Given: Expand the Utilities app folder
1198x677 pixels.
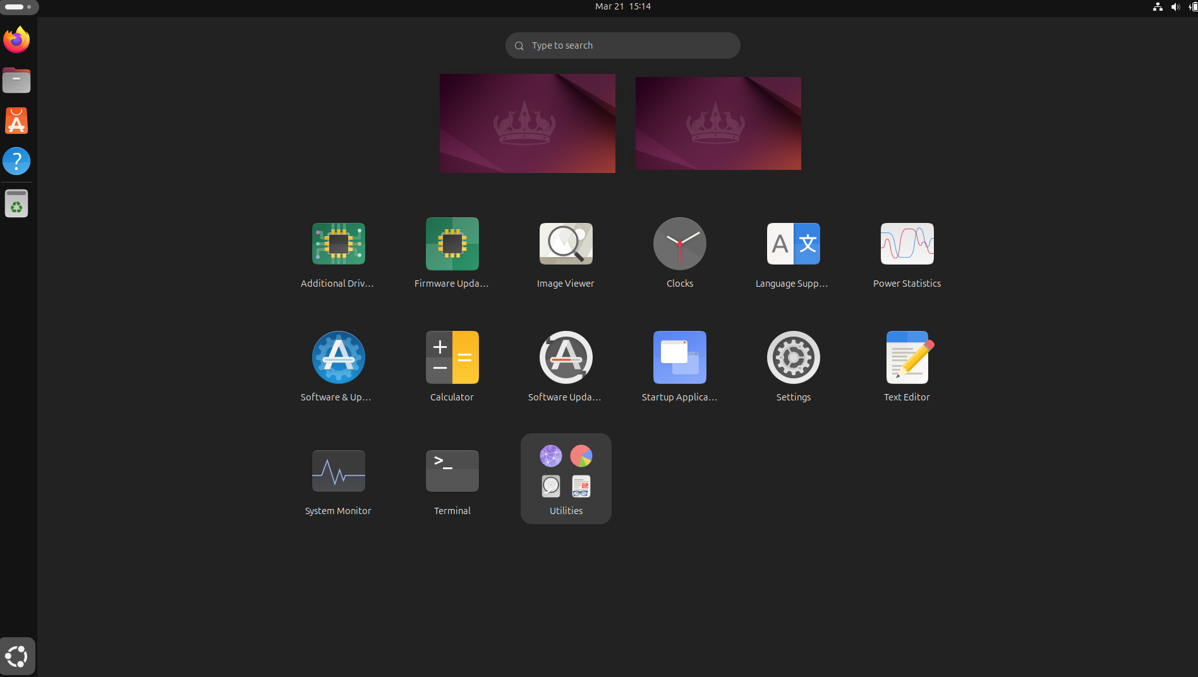Looking at the screenshot, I should (x=566, y=479).
